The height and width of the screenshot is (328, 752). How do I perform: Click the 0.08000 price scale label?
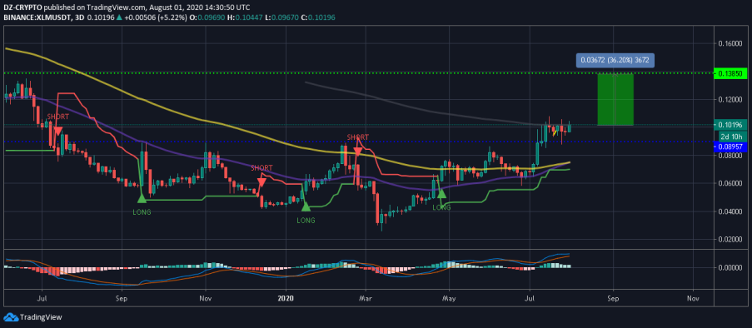(x=731, y=156)
